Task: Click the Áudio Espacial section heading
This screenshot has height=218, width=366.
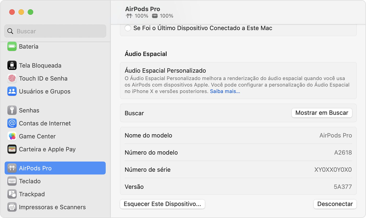Action: tap(146, 54)
